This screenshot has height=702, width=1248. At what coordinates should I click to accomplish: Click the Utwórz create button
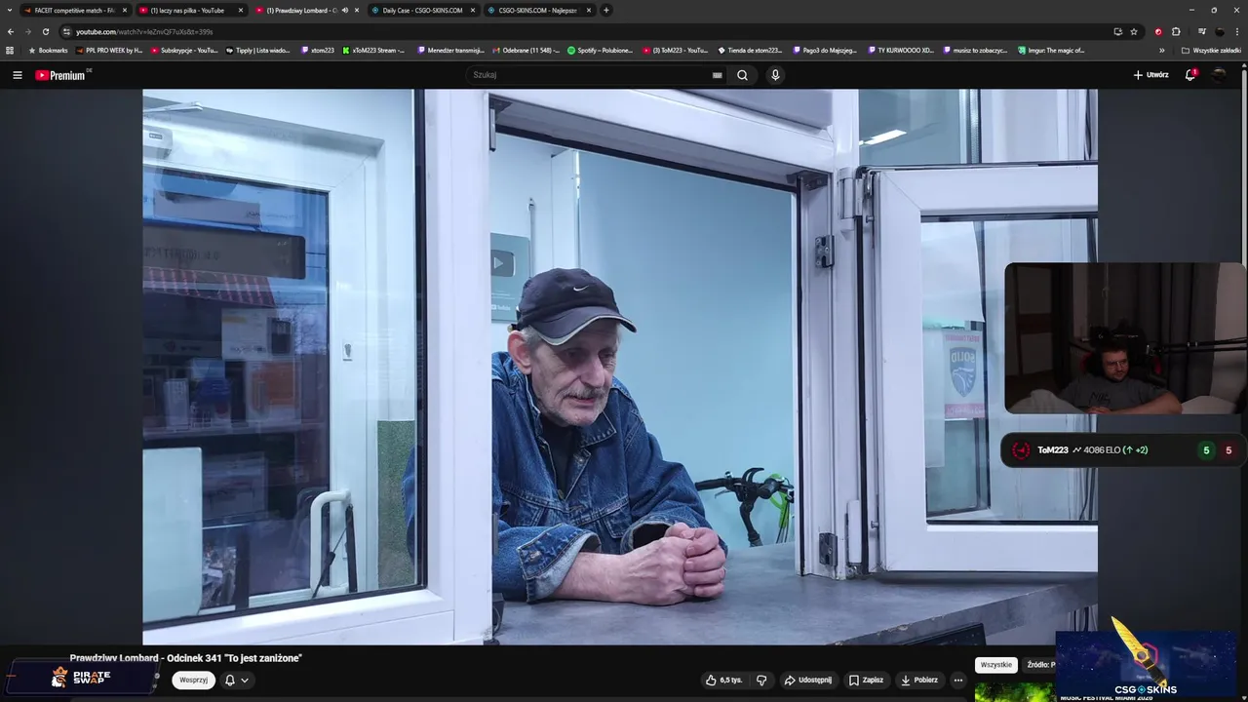(1150, 75)
